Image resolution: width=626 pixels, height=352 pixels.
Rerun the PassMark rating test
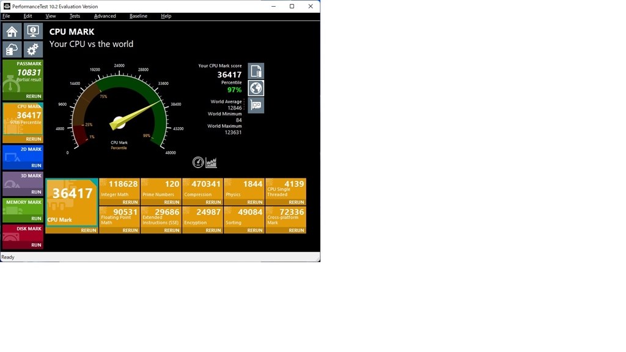[x=34, y=96]
